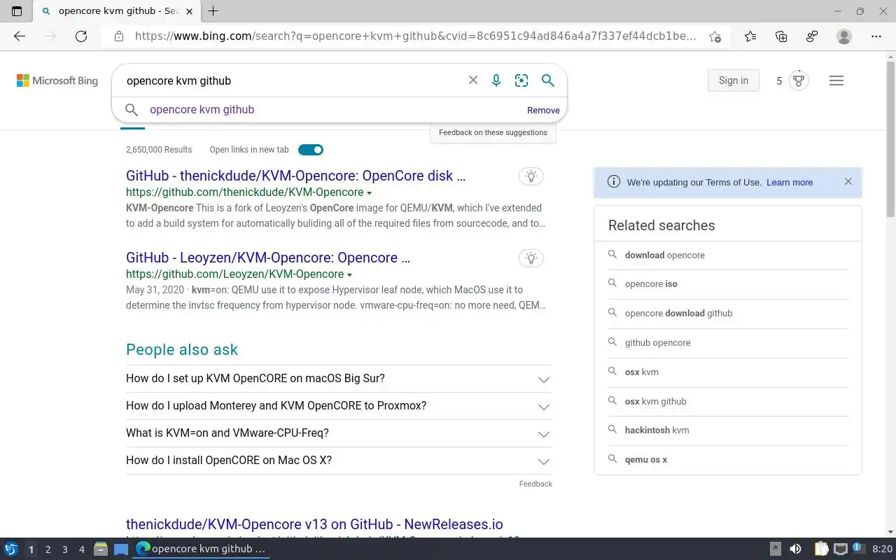Open the Collections panel
This screenshot has height=560, width=896.
781,36
